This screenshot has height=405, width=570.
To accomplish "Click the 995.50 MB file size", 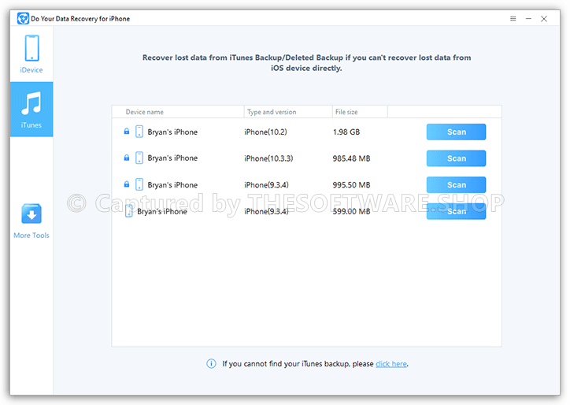I will tap(351, 185).
